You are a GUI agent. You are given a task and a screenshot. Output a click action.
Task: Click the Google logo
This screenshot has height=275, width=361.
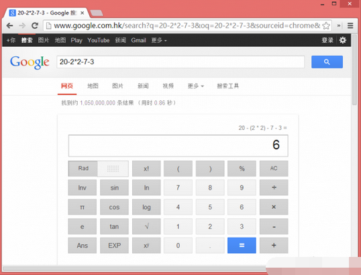(x=30, y=62)
